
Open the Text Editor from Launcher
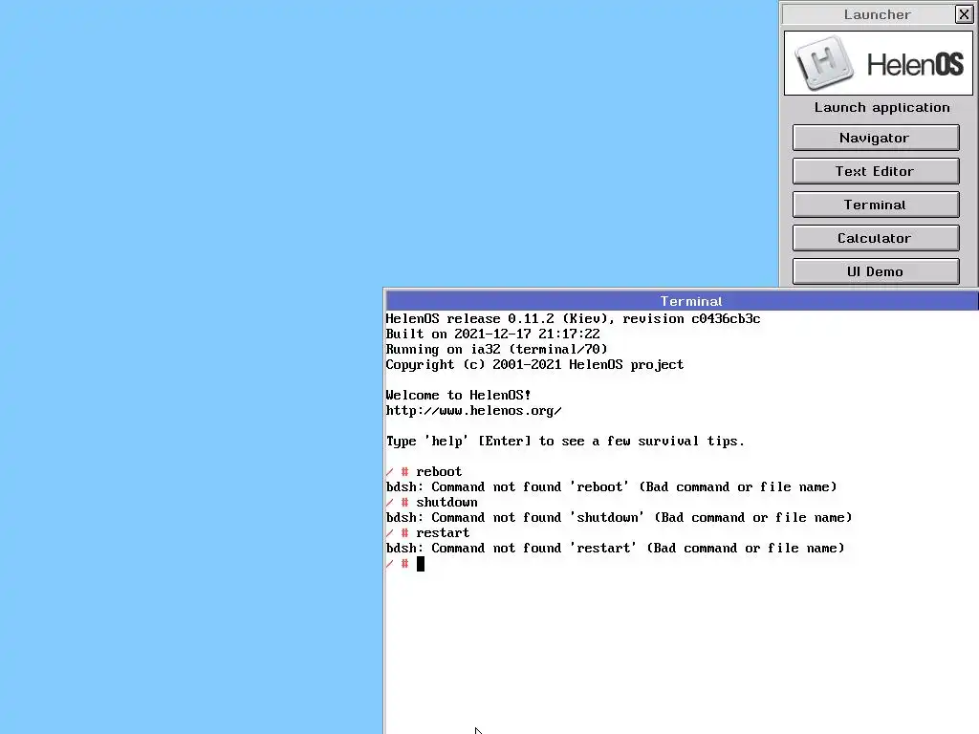click(x=876, y=171)
